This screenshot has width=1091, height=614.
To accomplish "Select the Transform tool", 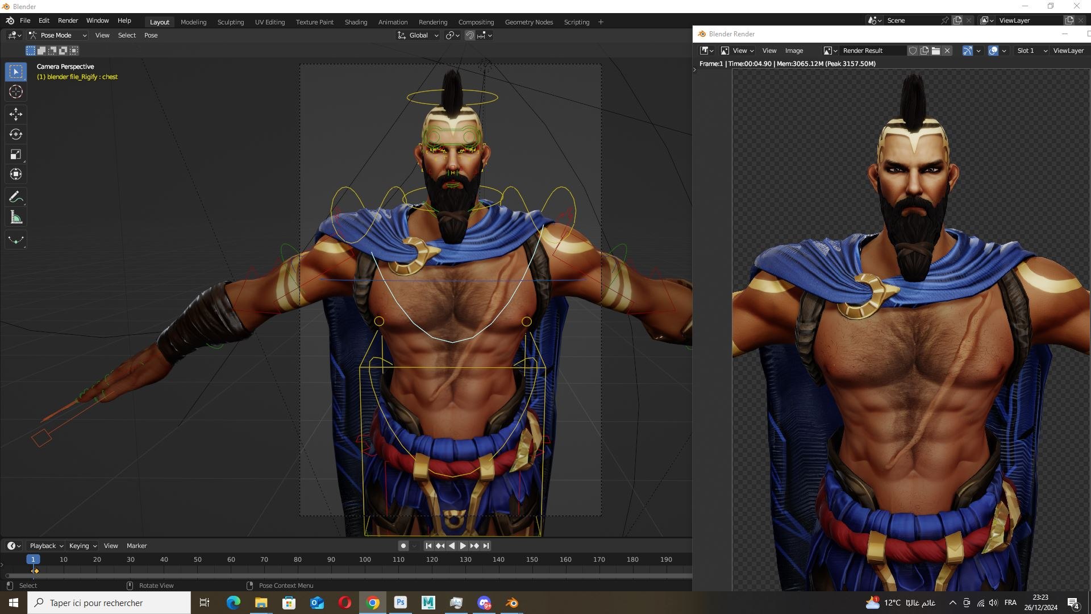I will 16,174.
